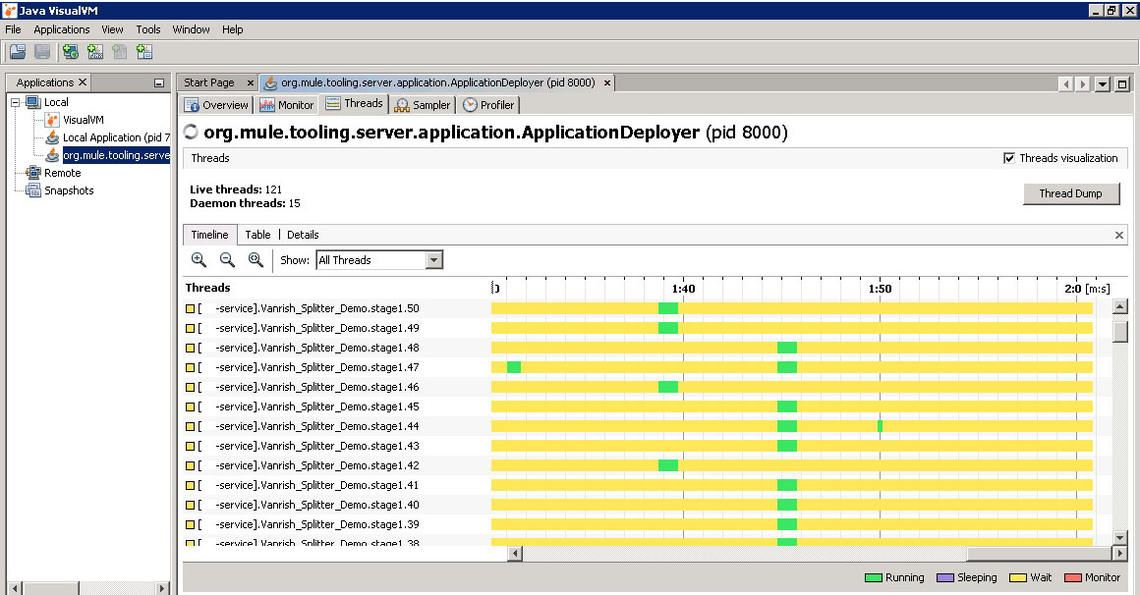Open the View menu
Image resolution: width=1140 pixels, height=595 pixels.
pyautogui.click(x=112, y=29)
